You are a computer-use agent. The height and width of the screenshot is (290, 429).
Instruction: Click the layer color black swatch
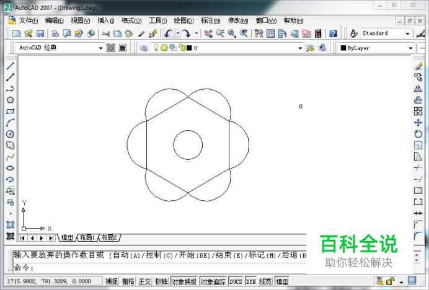tap(189, 48)
